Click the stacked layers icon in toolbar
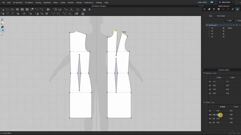The image size is (241, 135). pos(83,13)
